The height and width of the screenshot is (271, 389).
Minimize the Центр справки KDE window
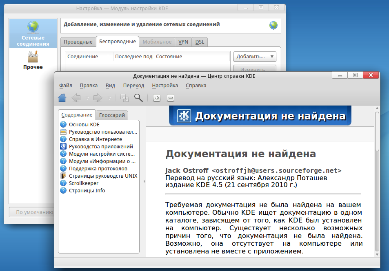click(340, 75)
